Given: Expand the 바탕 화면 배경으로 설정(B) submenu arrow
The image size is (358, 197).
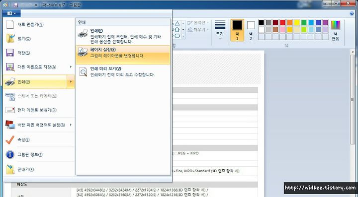Looking at the screenshot, I should coord(71,125).
